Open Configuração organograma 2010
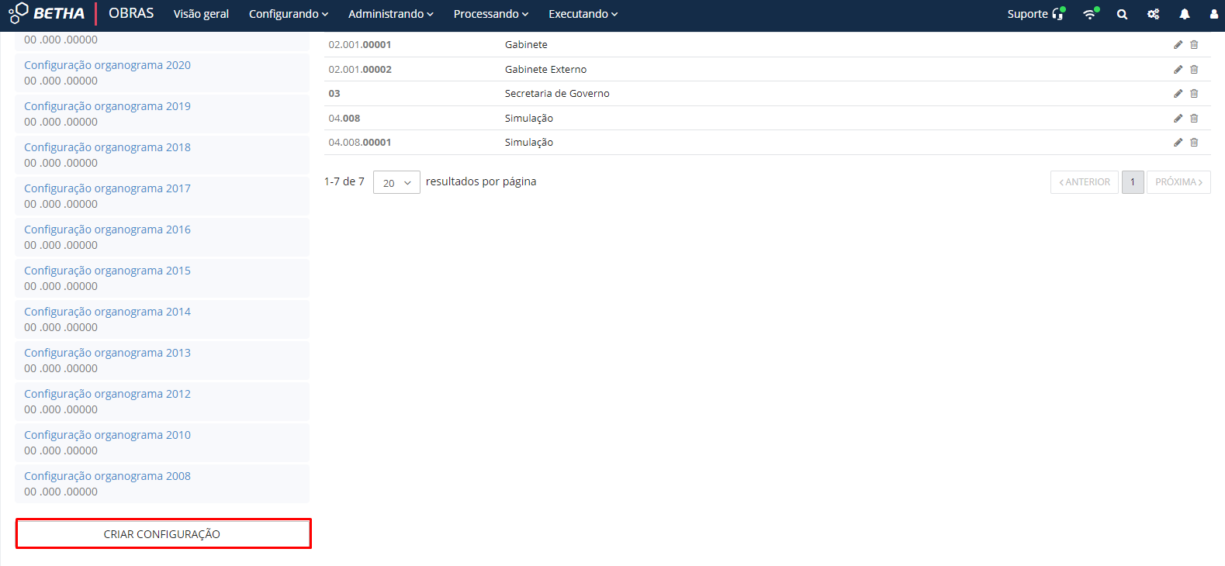Image resolution: width=1225 pixels, height=566 pixels. [107, 435]
